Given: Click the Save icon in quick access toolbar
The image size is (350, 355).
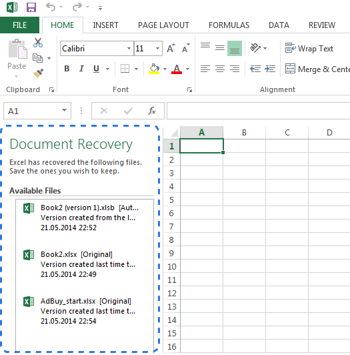Looking at the screenshot, I should click(31, 7).
